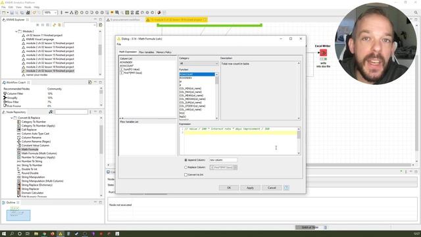421x237 pixels.
Task: Click the Column Rename node icon
Action: (x=19, y=138)
